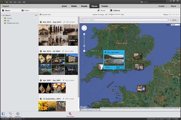
Task: Open the File menu
Action: pyautogui.click(x=7, y=2)
